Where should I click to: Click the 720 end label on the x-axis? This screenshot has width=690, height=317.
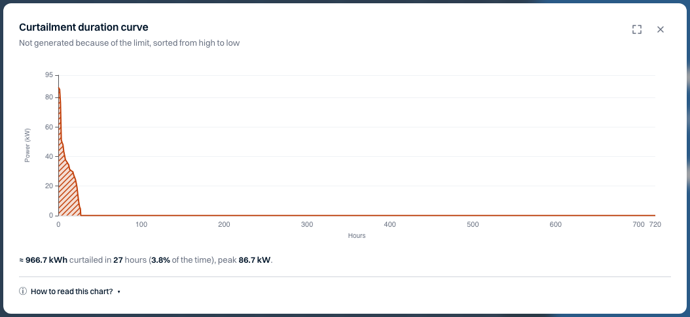point(655,224)
